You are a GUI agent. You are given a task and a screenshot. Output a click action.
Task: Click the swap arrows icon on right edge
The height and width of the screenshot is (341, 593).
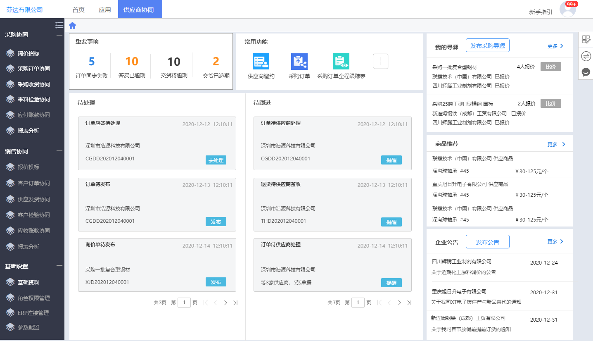[586, 56]
